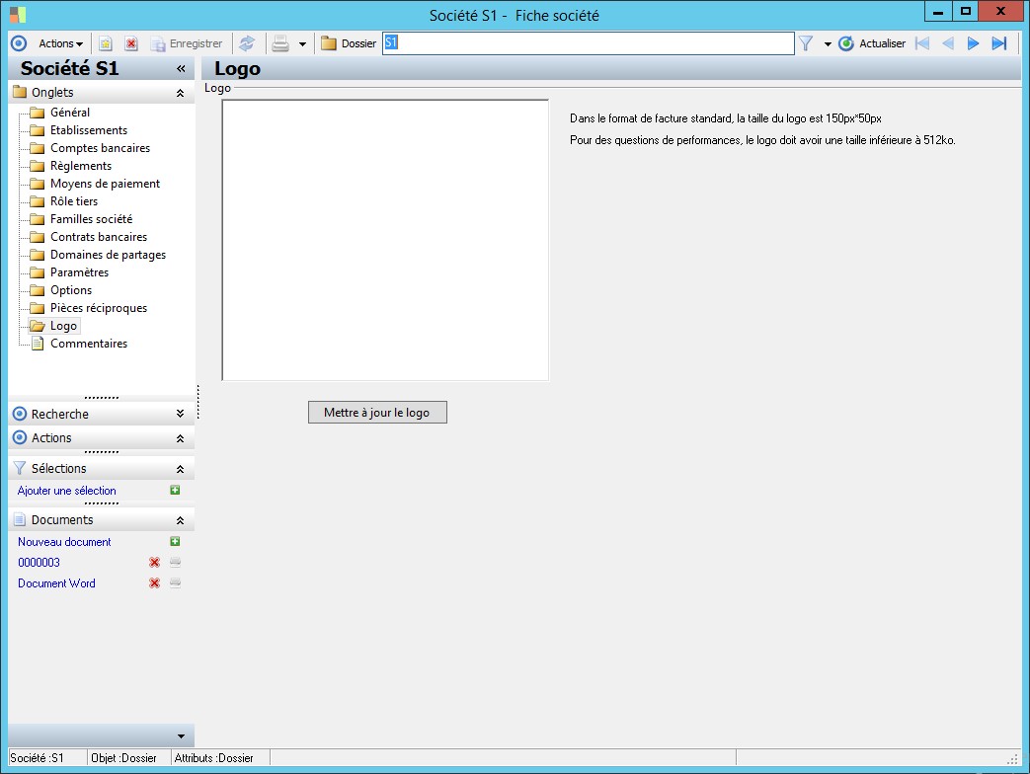The width and height of the screenshot is (1030, 774).
Task: Click the bottom panel dropdown arrow
Action: 181,736
